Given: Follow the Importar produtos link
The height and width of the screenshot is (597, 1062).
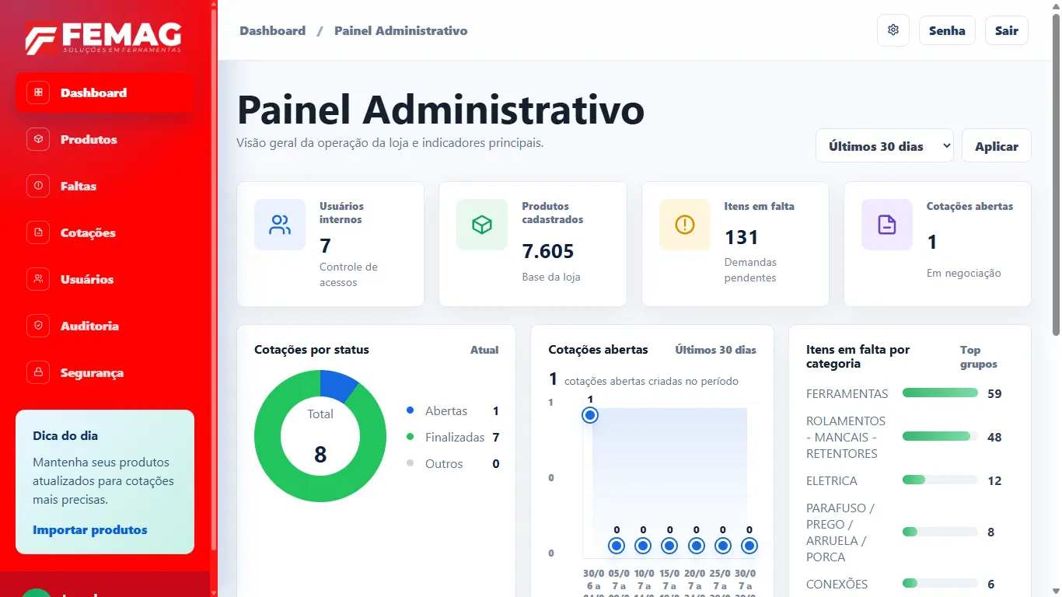Looking at the screenshot, I should coord(90,530).
